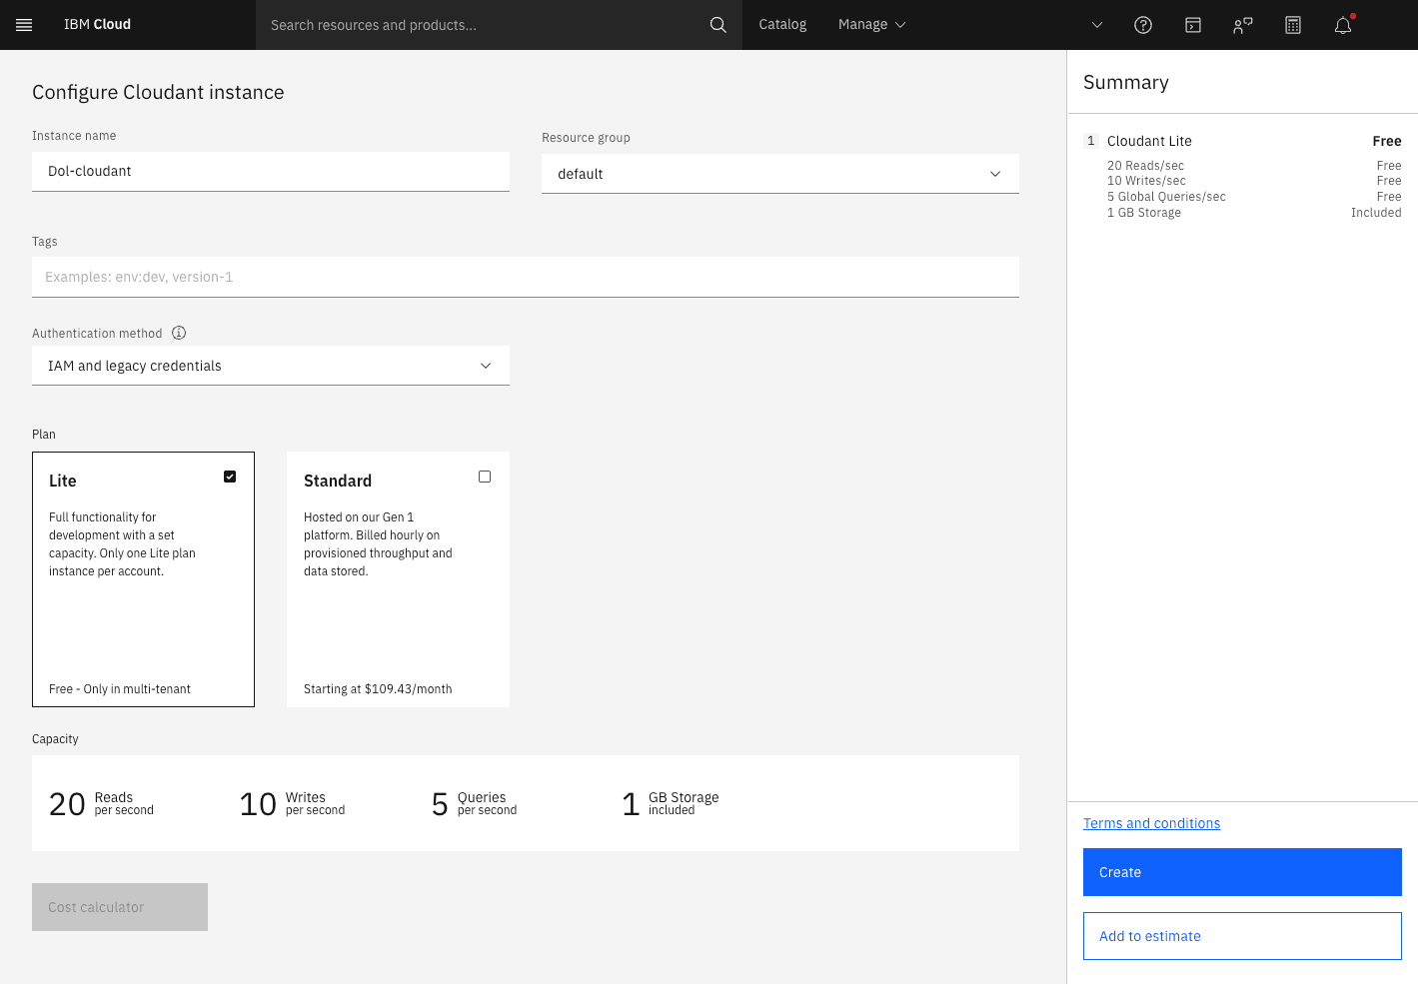Open the user feedback chat icon
1418x984 pixels.
click(x=1243, y=25)
